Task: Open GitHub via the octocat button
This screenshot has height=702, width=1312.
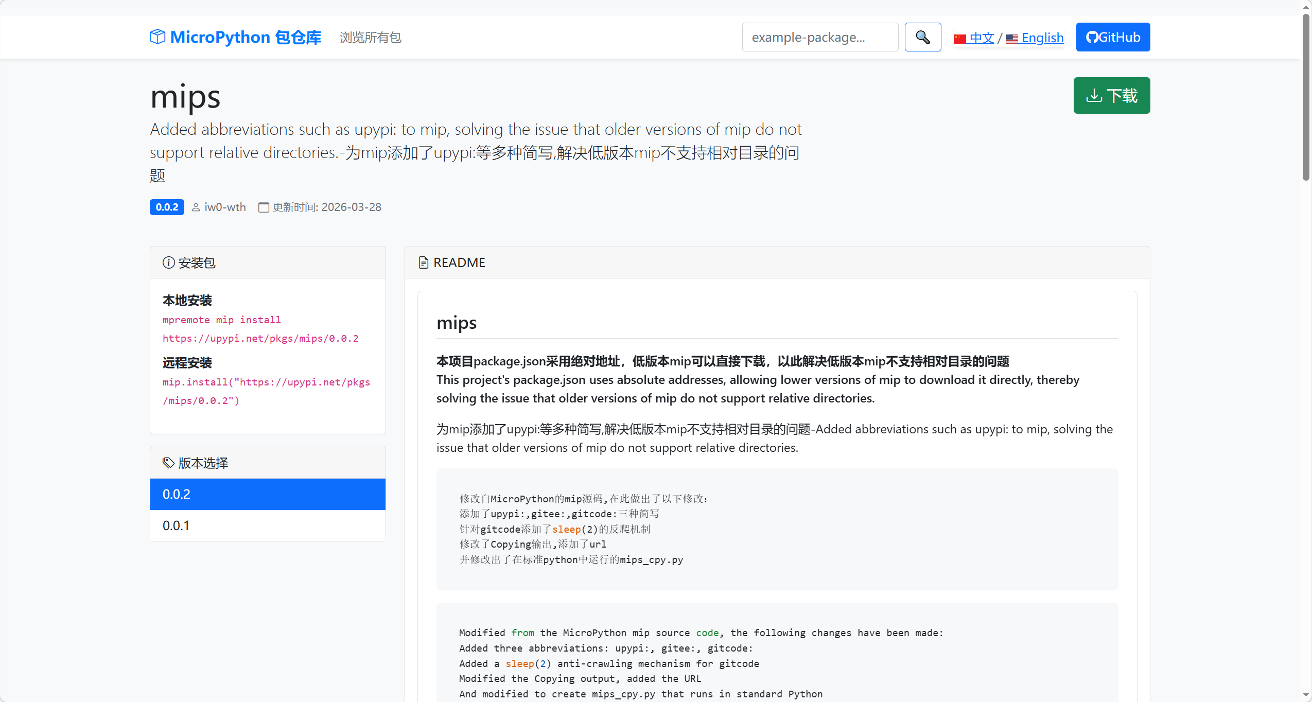Action: [1112, 37]
